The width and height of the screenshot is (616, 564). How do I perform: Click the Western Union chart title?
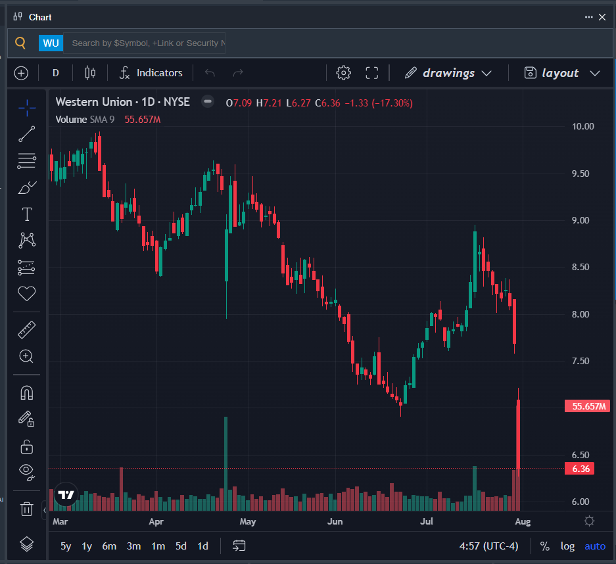[x=122, y=102]
